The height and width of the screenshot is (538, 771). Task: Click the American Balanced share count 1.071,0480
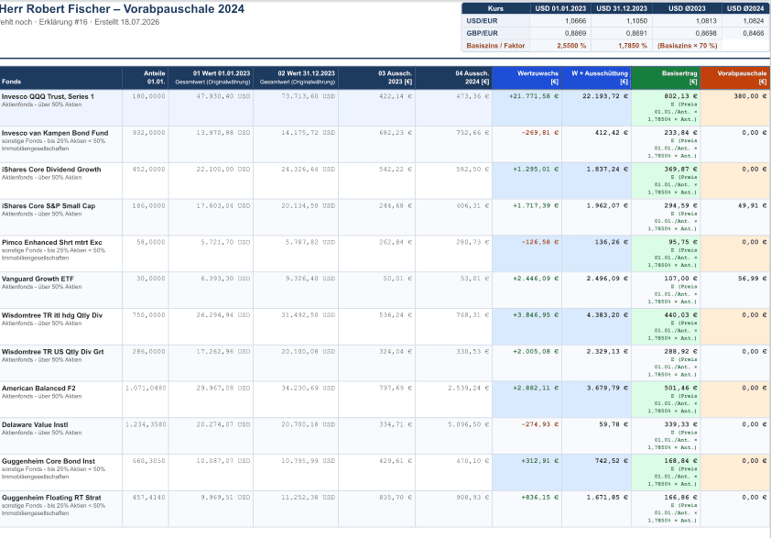[x=146, y=389]
